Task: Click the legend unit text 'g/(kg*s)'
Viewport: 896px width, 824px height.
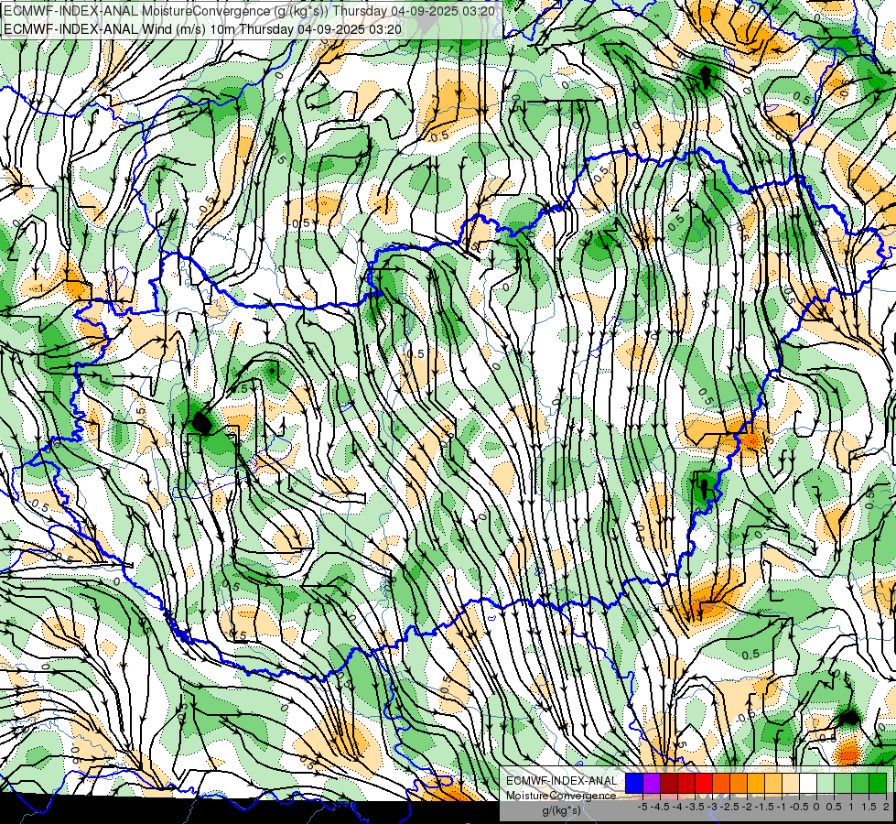Action: coord(561,810)
